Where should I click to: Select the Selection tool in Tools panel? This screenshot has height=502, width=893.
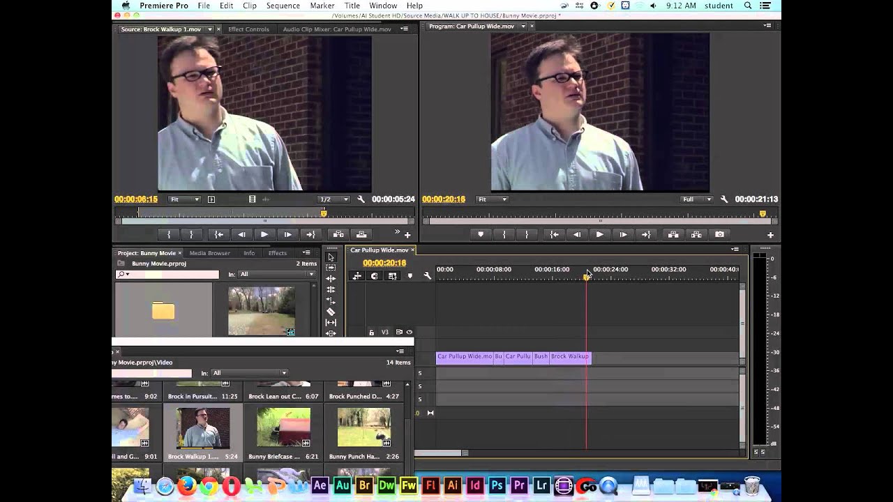331,257
